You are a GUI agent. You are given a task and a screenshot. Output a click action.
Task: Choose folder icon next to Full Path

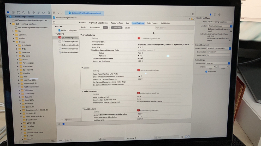(231, 31)
